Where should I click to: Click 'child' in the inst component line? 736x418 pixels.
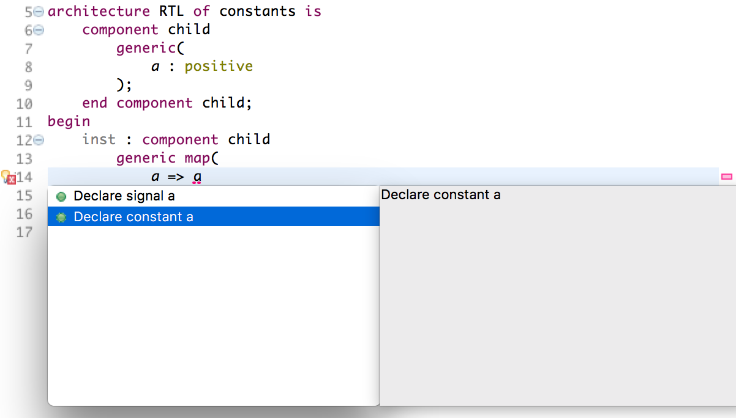point(249,140)
